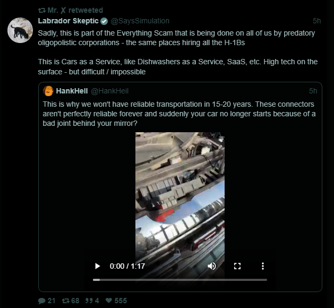
Task: Open HankHell's small avatar picture
Action: coord(48,91)
